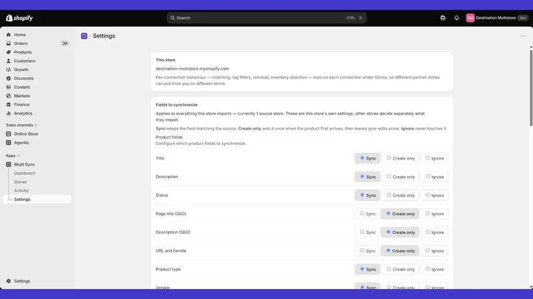Click the Online Store icon
533x299 pixels.
(x=9, y=134)
